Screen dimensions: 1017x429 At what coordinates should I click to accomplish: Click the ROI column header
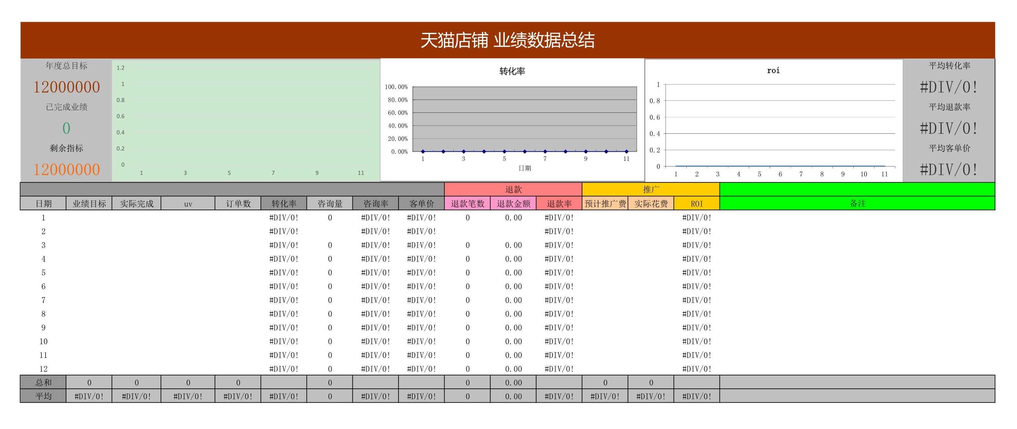click(x=697, y=203)
